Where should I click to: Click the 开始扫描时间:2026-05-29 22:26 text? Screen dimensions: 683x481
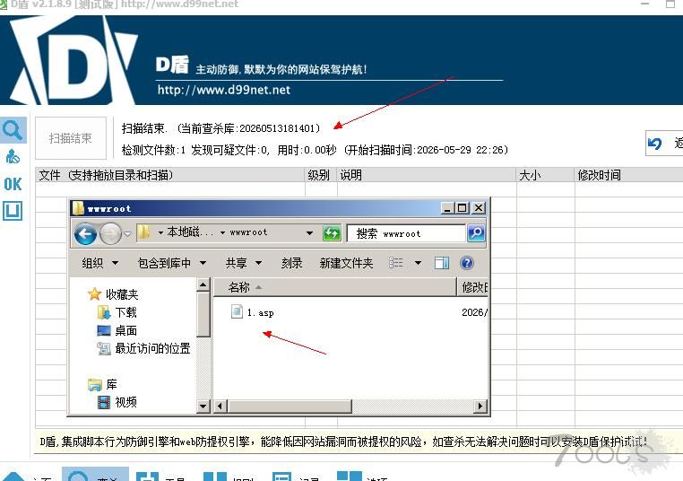[427, 150]
